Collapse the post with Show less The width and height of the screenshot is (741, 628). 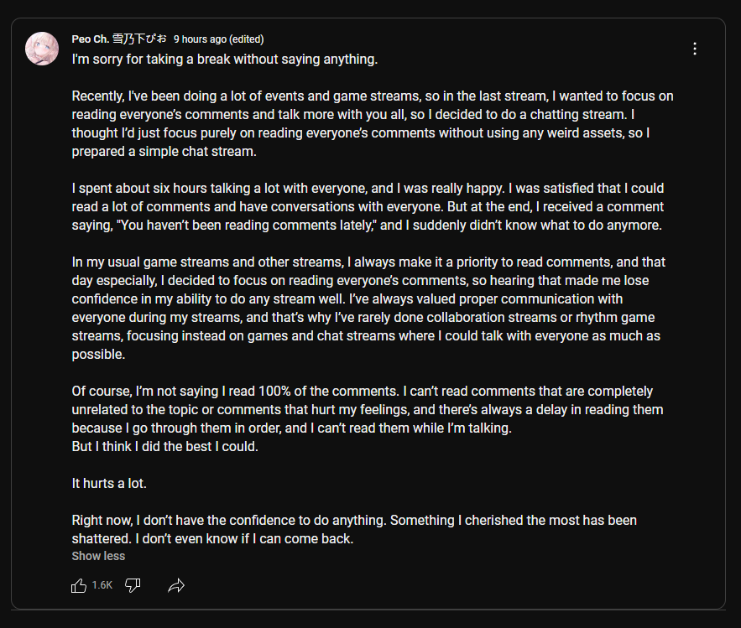click(98, 556)
